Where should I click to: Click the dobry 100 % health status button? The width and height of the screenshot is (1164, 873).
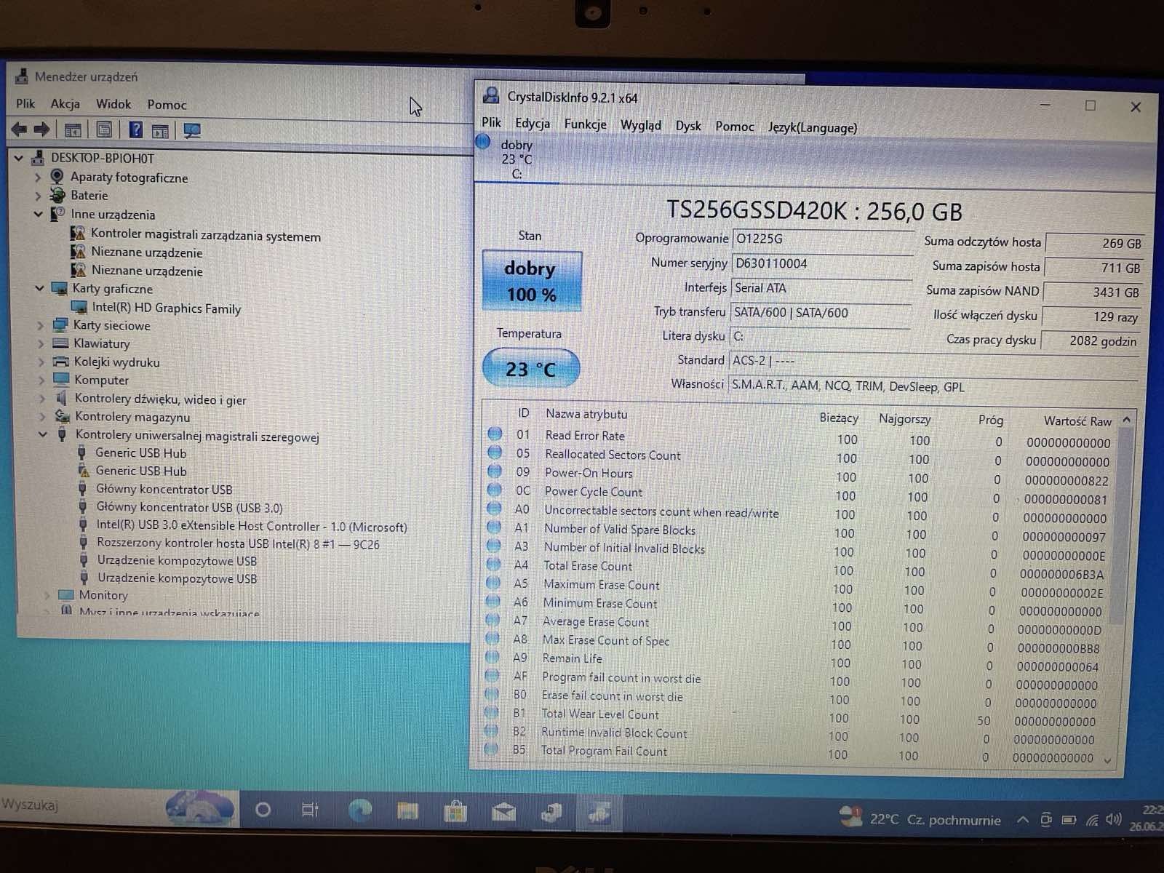532,281
